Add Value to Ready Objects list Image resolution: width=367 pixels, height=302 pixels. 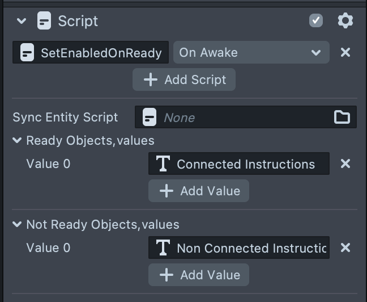(x=199, y=191)
